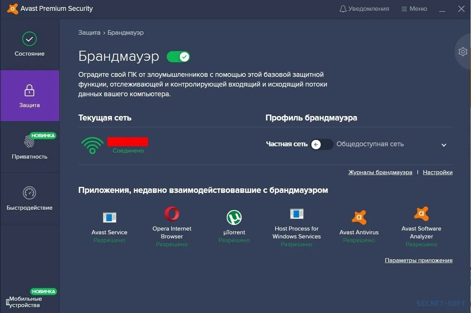471x313 pixels.
Task: Click Общедоступная сеть label
Action: point(370,144)
